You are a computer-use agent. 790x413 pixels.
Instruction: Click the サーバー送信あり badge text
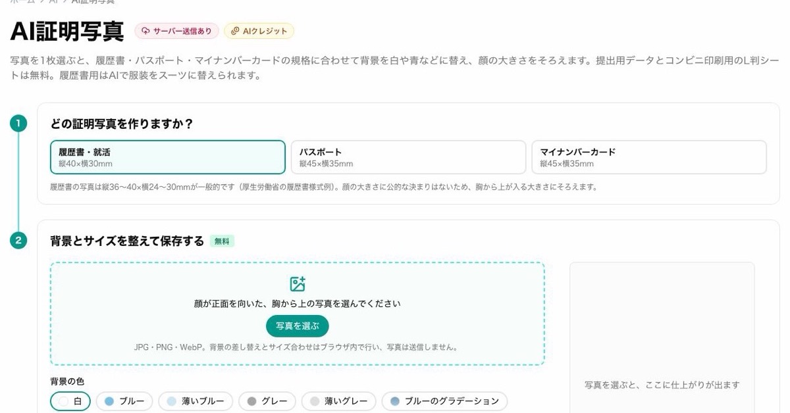pos(182,31)
